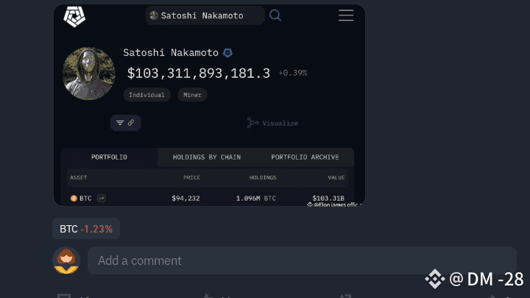Click the Visualize link
The height and width of the screenshot is (298, 530).
[280, 123]
